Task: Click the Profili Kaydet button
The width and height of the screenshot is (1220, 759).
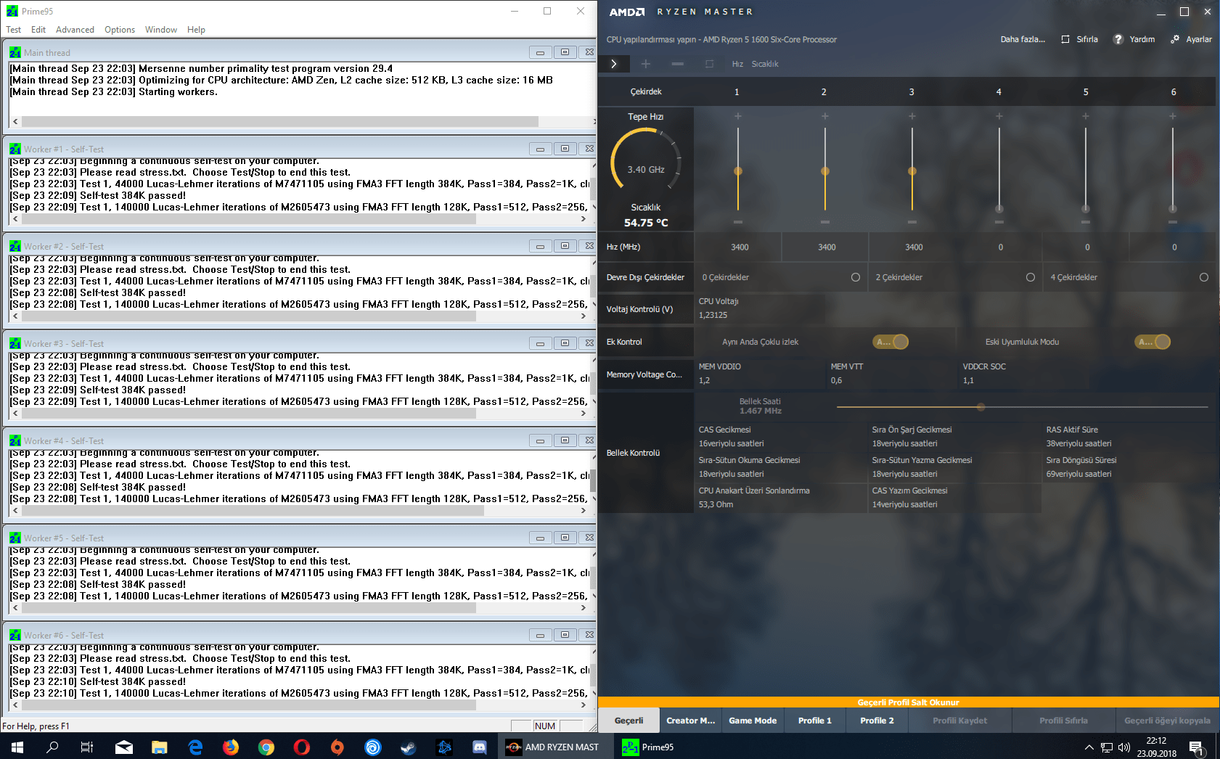Action: pyautogui.click(x=960, y=721)
